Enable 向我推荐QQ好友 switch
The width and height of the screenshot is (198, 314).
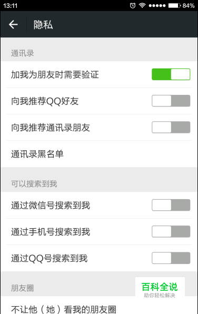pyautogui.click(x=171, y=101)
